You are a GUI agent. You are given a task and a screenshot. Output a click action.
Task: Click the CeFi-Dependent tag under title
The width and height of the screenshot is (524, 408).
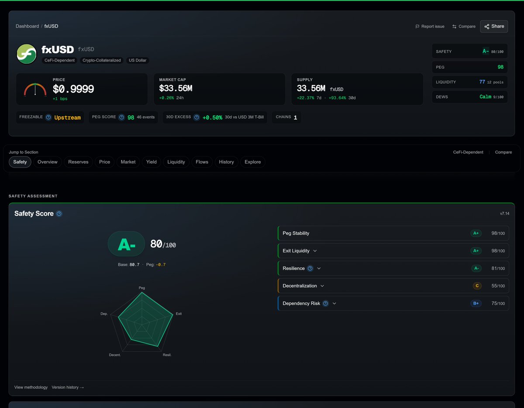pyautogui.click(x=60, y=60)
